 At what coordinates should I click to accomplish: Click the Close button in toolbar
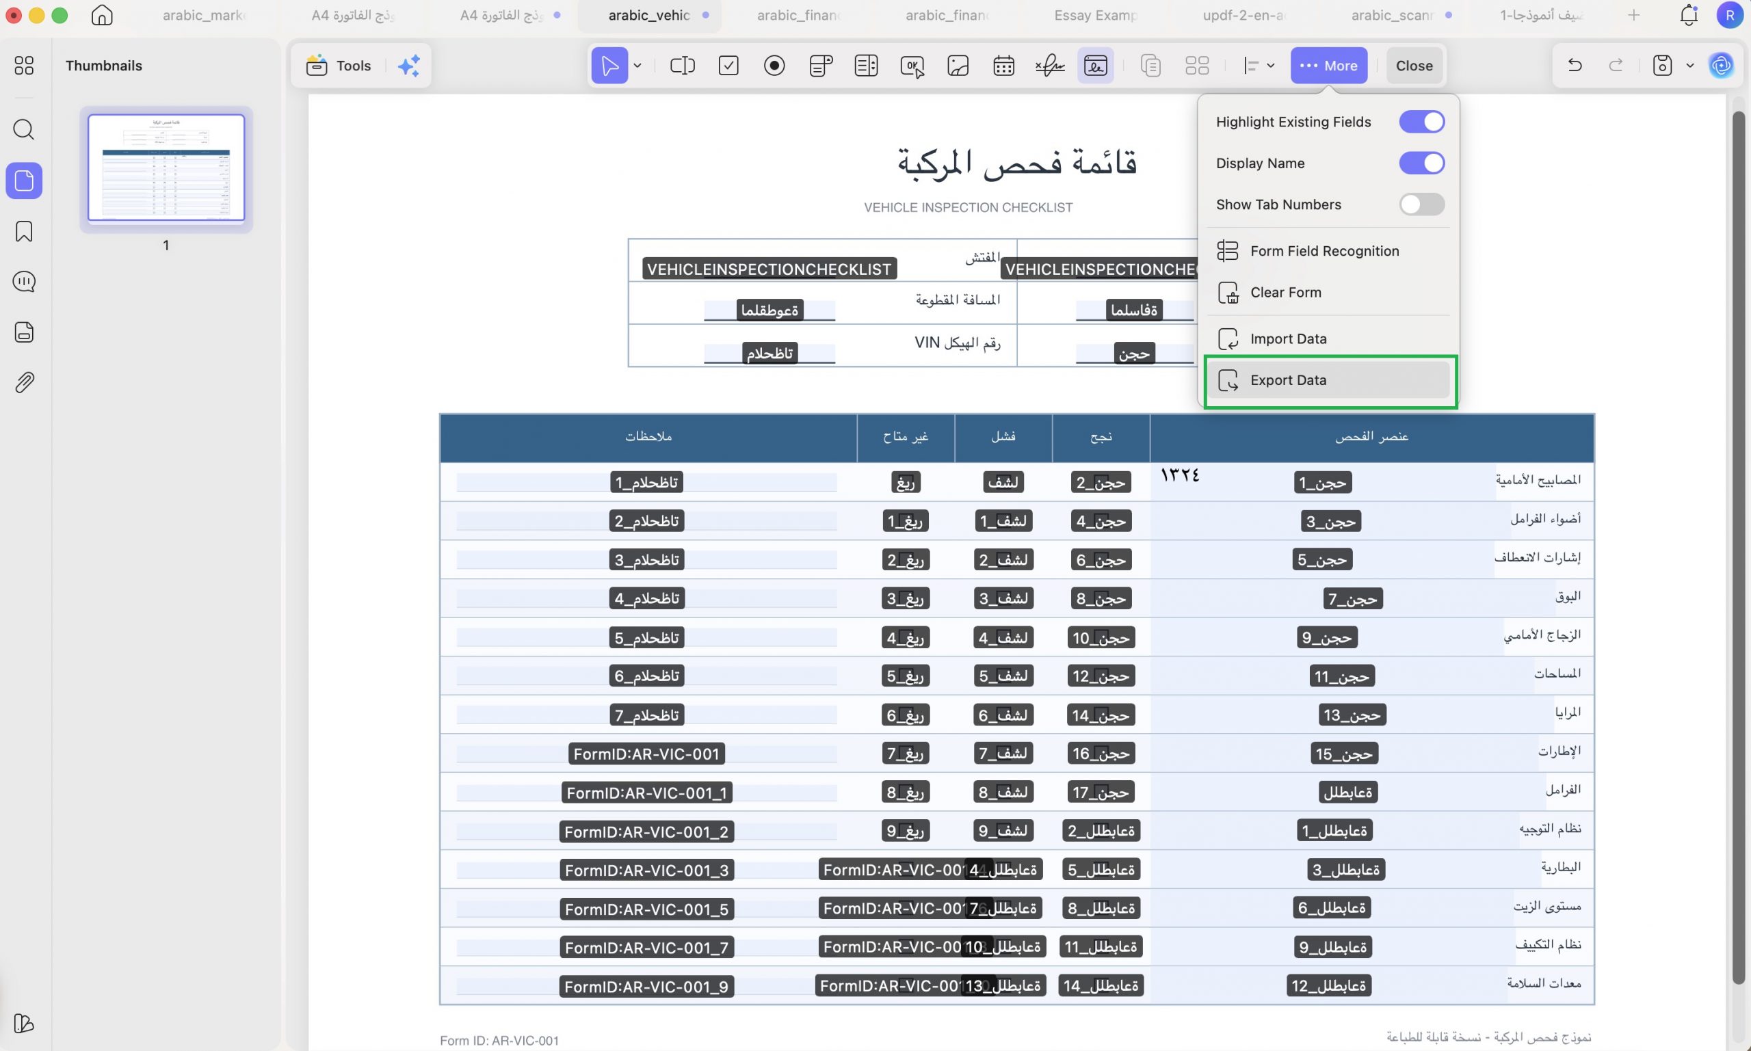pos(1414,66)
